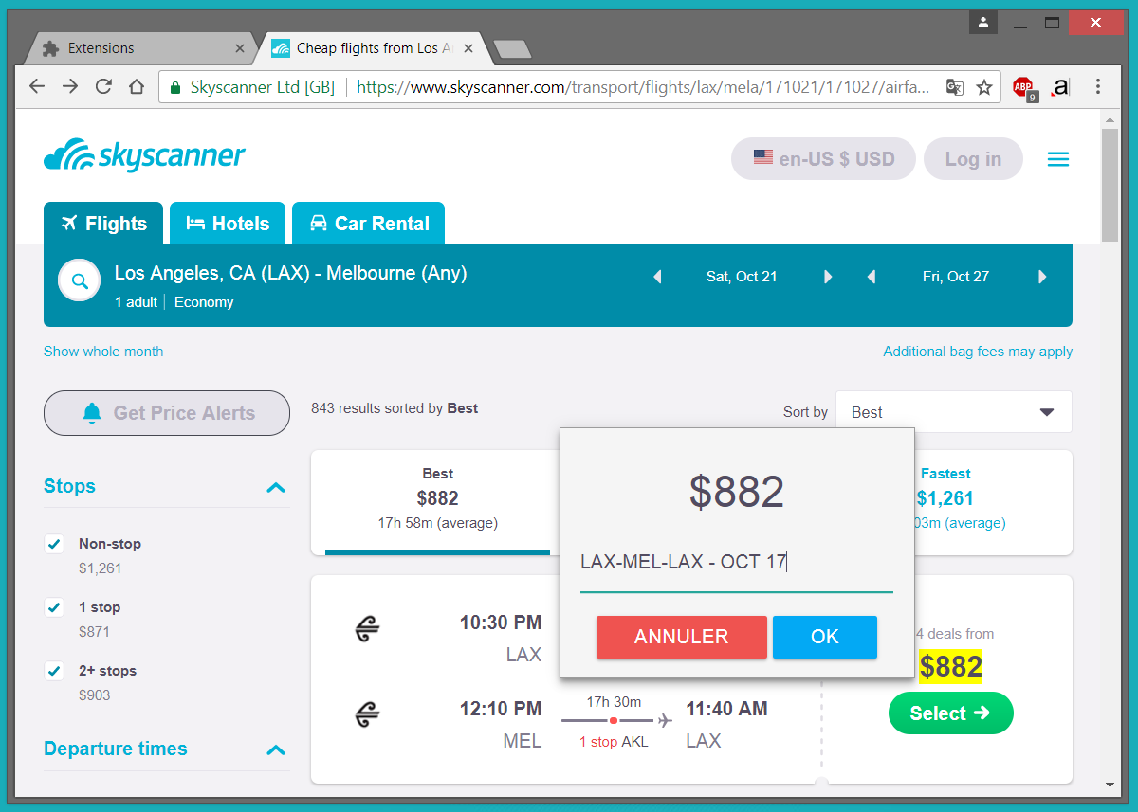
Task: Go to previous return day before Fri, Oct 27
Action: click(x=872, y=277)
